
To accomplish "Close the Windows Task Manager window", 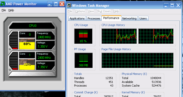I will (x=178, y=5).
